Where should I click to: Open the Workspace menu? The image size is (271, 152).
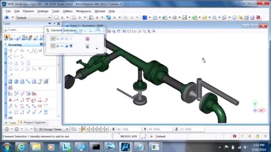pos(83,11)
